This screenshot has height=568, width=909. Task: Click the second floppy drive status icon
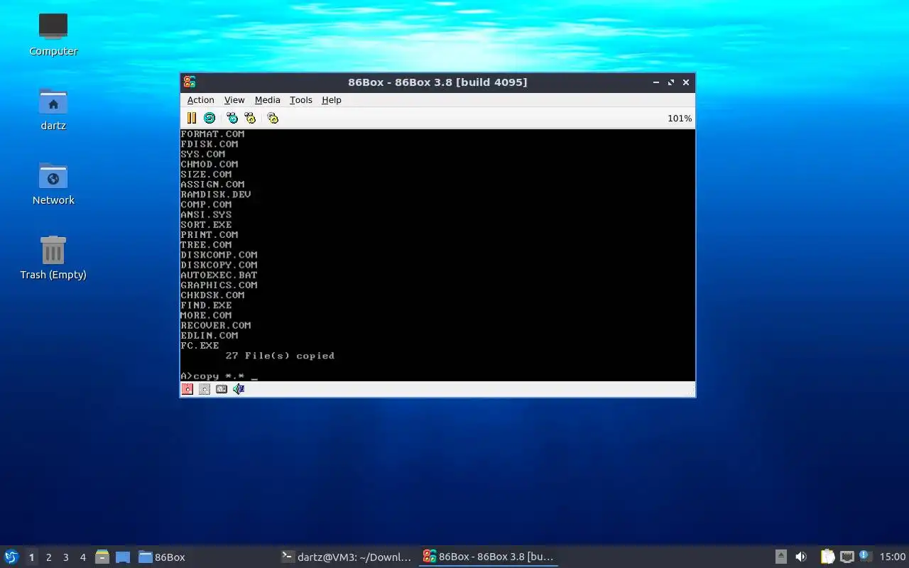pos(205,389)
